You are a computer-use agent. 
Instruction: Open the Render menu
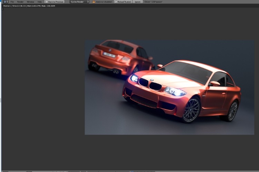20,2
